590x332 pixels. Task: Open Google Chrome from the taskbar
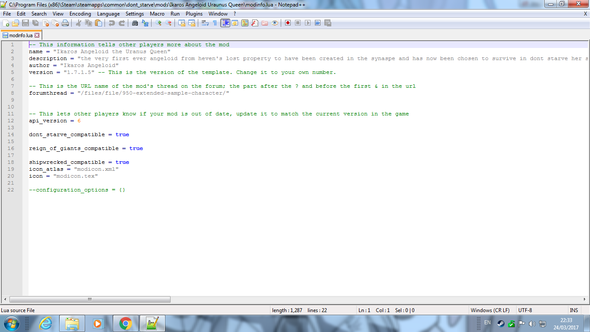point(126,323)
